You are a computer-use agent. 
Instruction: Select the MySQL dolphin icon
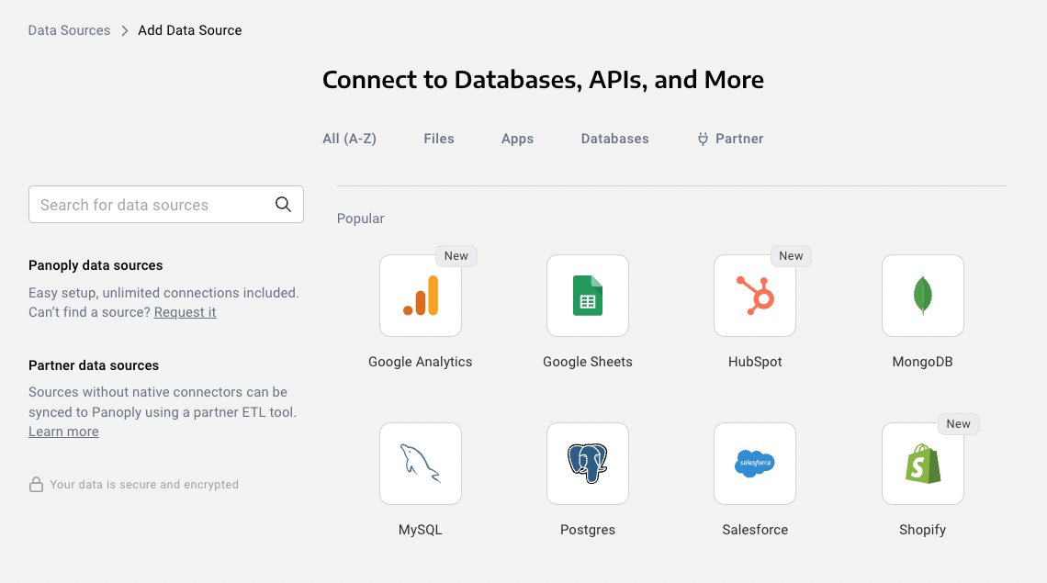[x=420, y=464]
